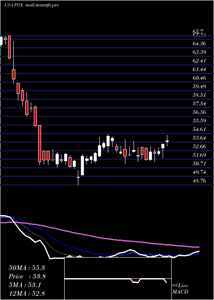214x300 pixels.
Task: Click the 5MA : 53.1 readout
Action: click(x=25, y=285)
